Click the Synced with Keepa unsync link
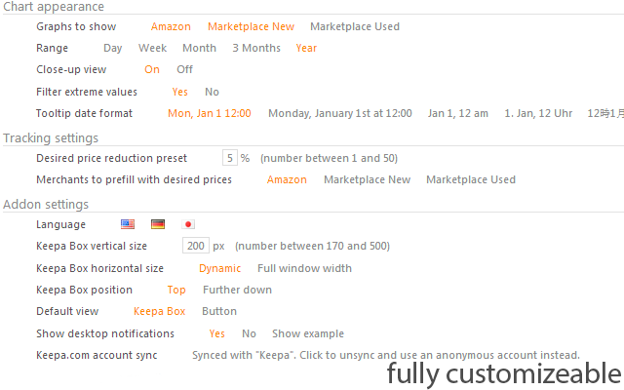Screen dimensions: 624x390 pyautogui.click(x=386, y=355)
